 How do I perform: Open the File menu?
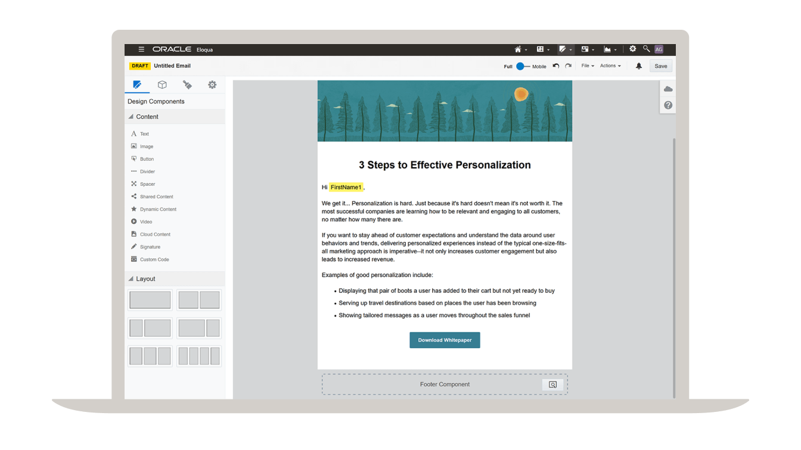pos(586,65)
